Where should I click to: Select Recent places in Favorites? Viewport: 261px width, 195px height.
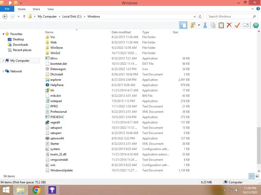click(x=22, y=50)
